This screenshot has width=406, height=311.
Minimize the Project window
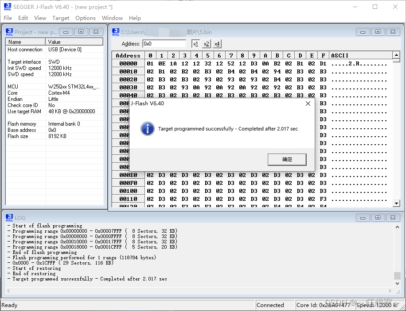tap(66, 32)
